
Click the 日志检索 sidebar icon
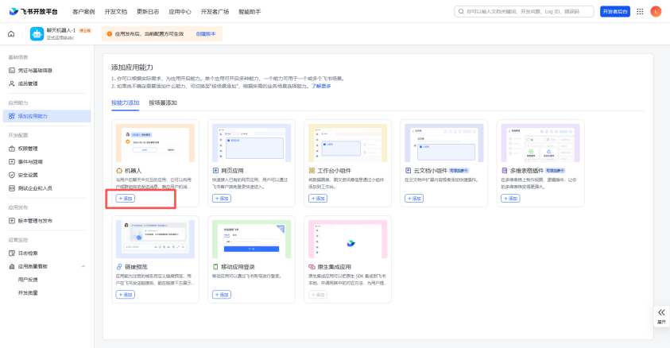coord(12,253)
